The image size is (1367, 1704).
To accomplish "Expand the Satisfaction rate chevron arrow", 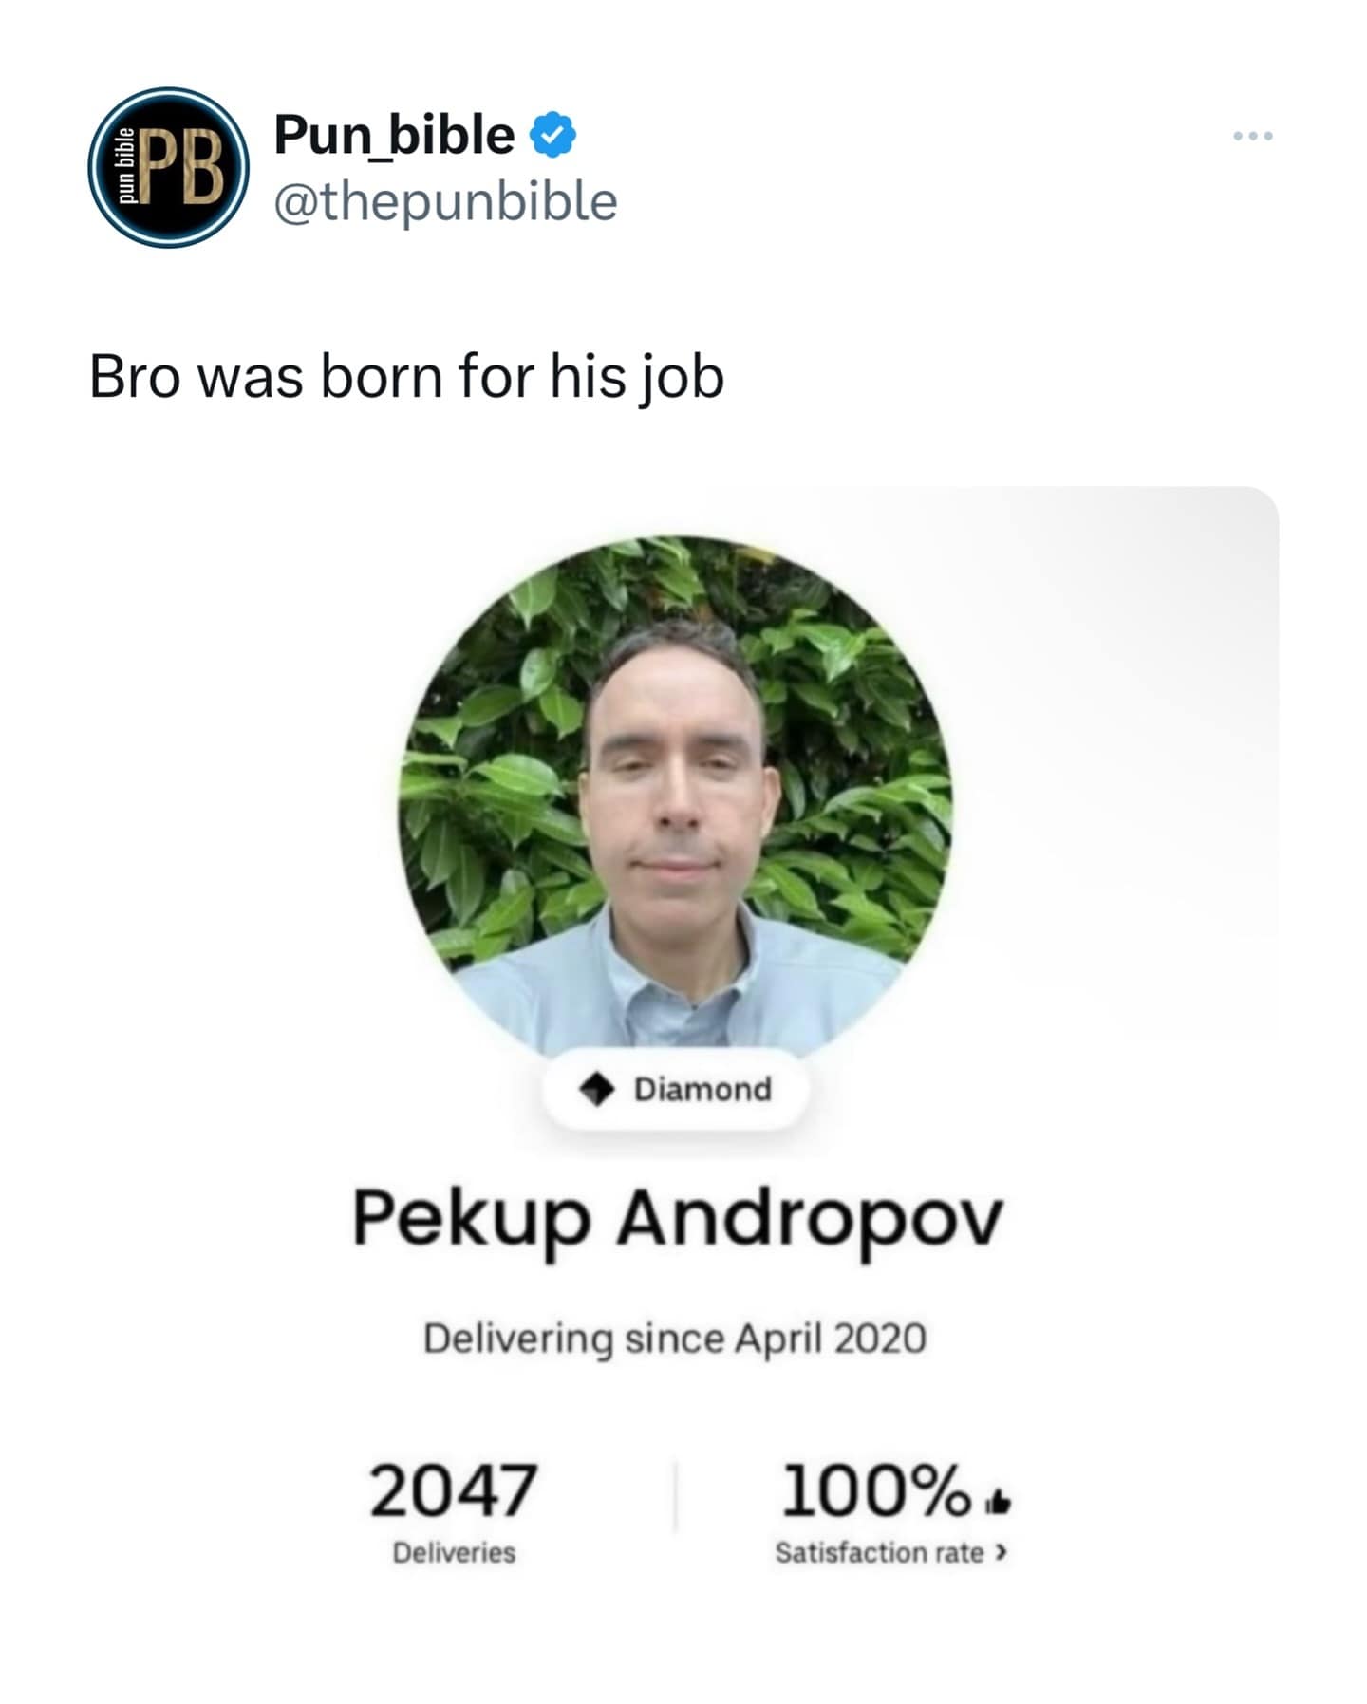I will pyautogui.click(x=1000, y=1552).
